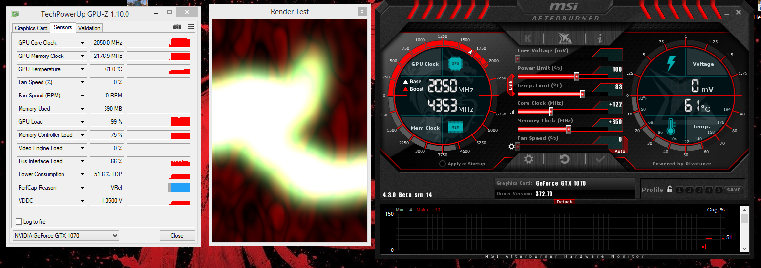Click the apply checkmark icon in Afterburner

point(600,159)
